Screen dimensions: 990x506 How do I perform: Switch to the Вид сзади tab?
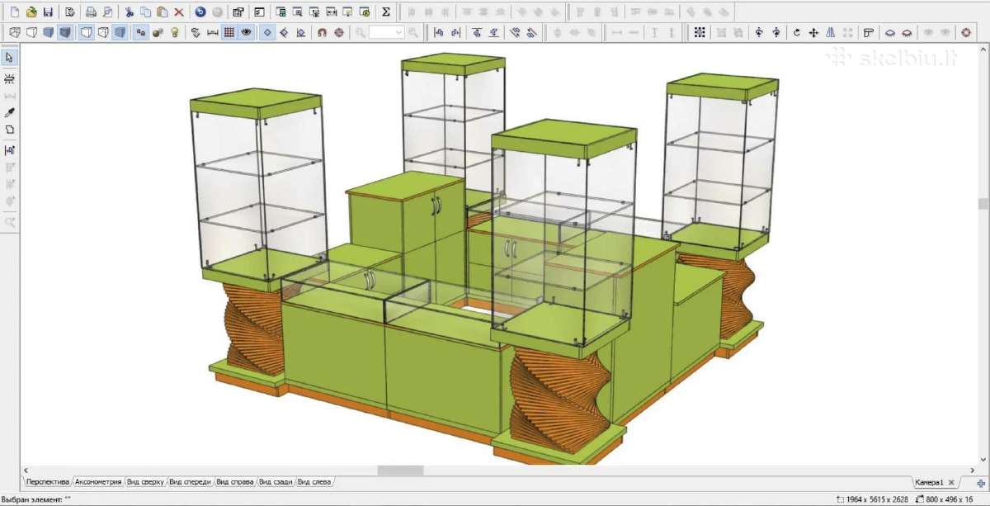tap(276, 482)
